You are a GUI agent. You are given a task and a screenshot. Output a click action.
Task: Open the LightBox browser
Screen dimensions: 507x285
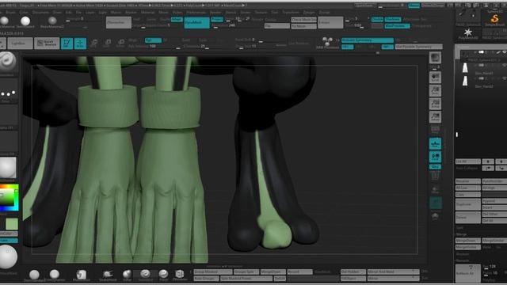tap(20, 44)
